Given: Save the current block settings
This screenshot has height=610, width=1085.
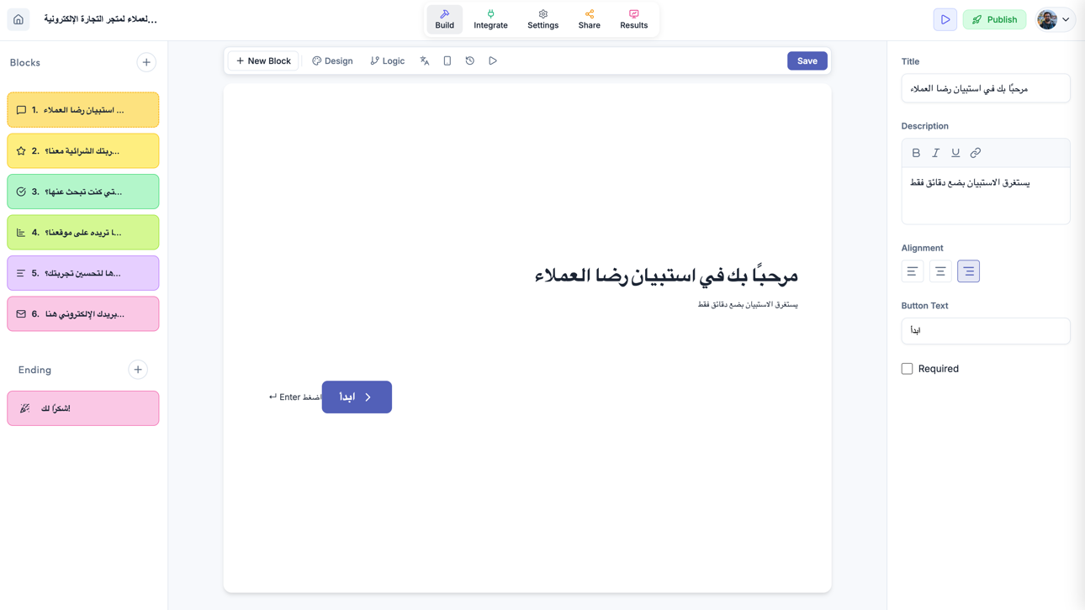Looking at the screenshot, I should pos(807,60).
